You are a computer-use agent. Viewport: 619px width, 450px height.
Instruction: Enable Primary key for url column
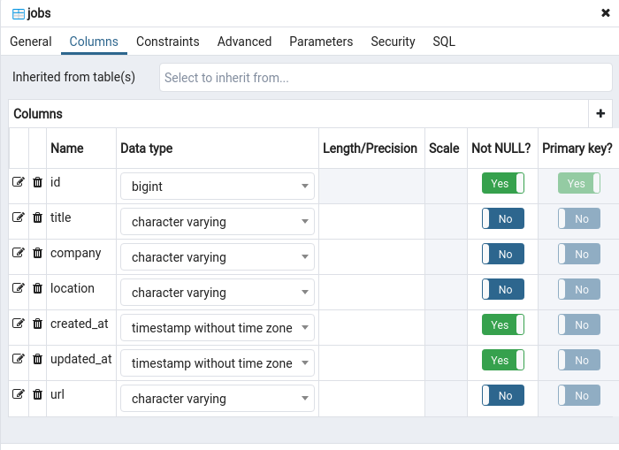[578, 396]
